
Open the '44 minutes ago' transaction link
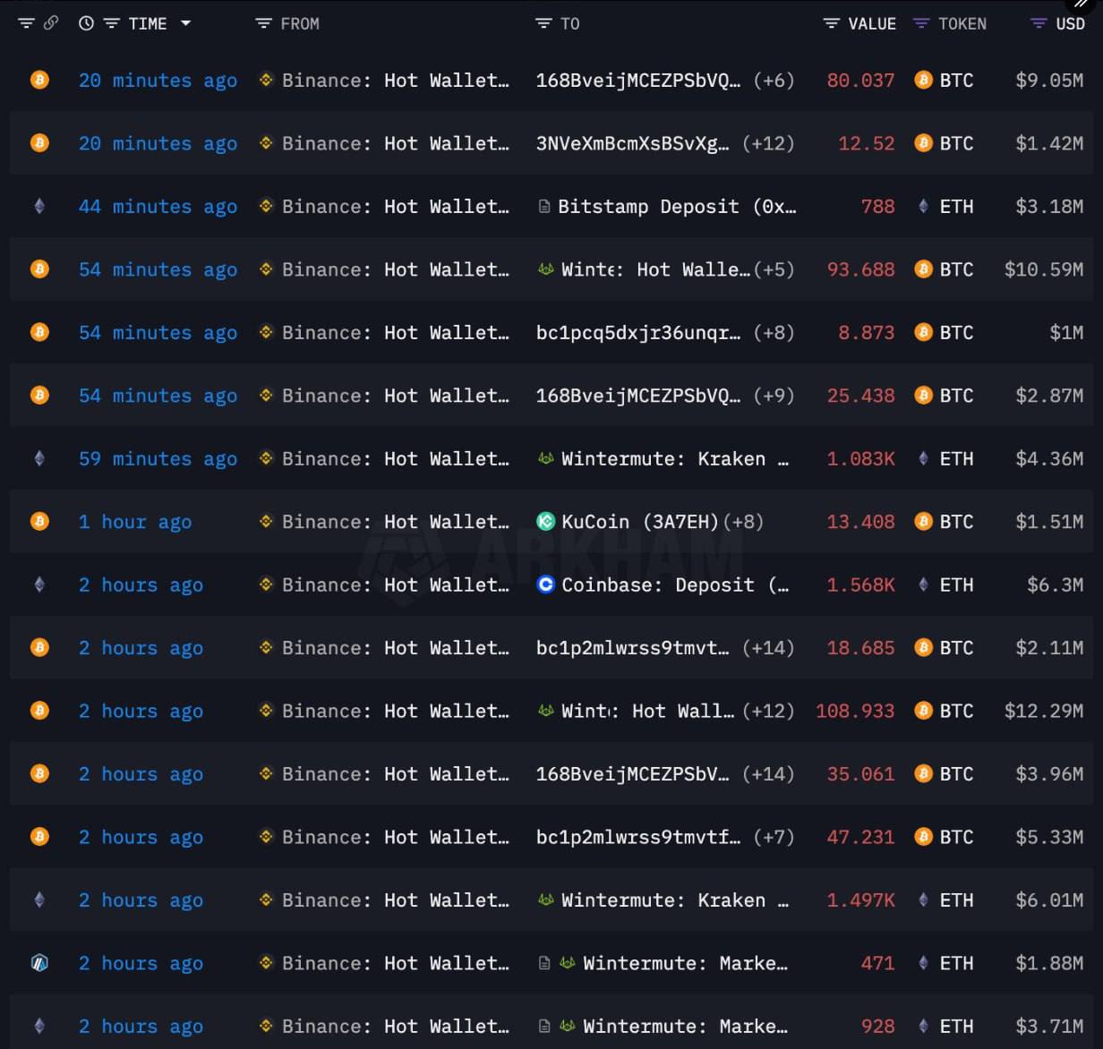(x=158, y=207)
